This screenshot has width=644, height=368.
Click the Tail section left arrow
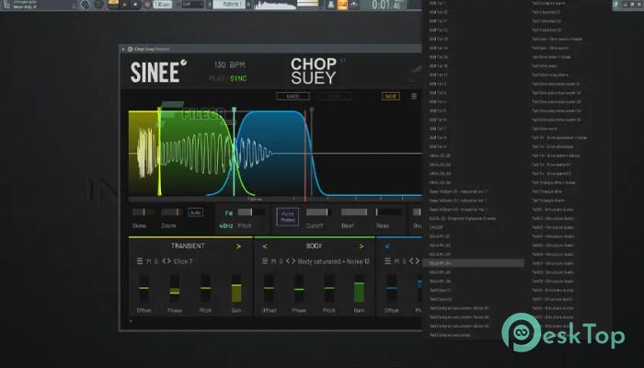[387, 247]
